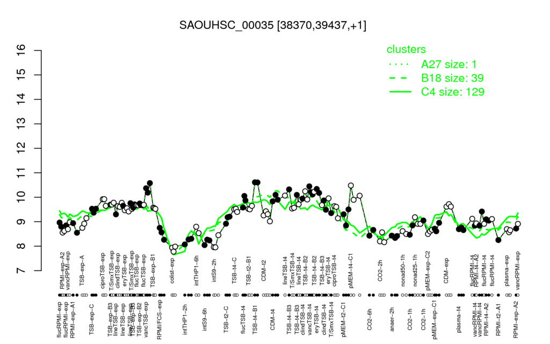Click legend entry 'A27 size: 1'
Screen dimensions: 550x344
[448, 64]
